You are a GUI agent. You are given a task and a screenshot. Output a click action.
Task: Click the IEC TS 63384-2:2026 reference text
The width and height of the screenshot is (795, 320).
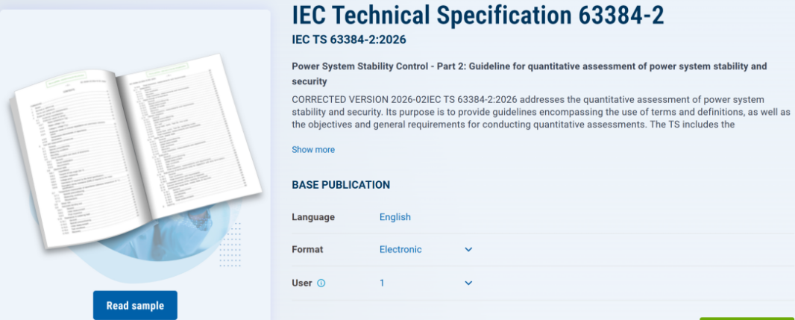tap(349, 40)
